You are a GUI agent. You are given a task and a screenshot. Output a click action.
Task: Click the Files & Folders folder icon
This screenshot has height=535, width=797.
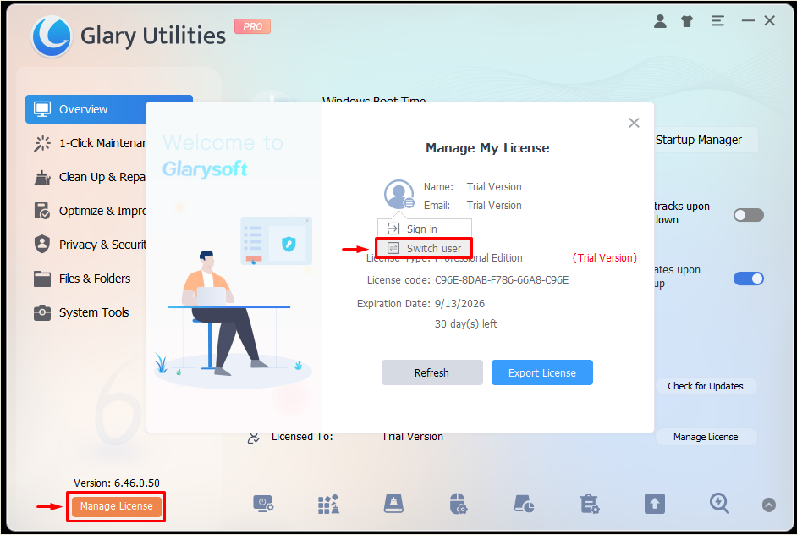tap(42, 279)
